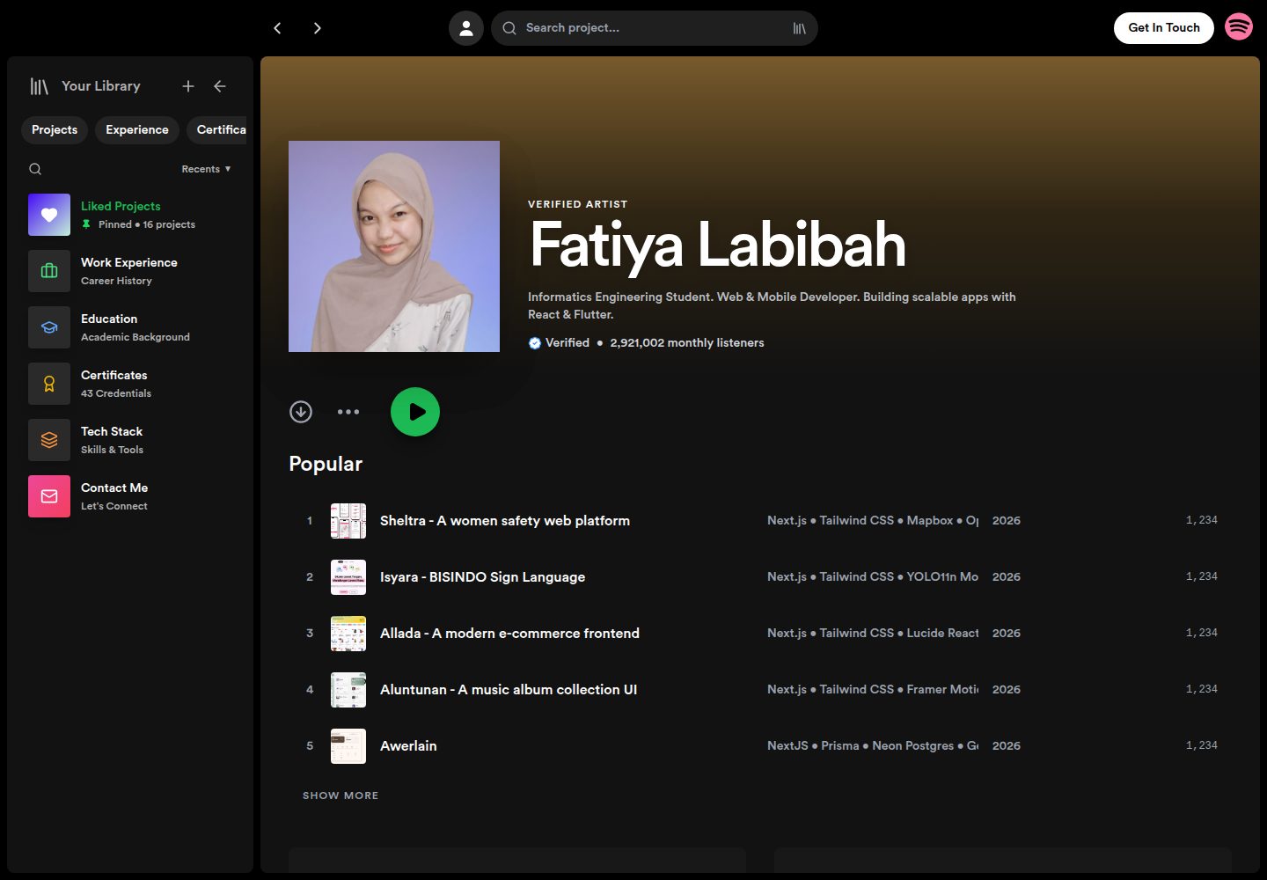Click SHOW MORE under Popular

pos(341,796)
